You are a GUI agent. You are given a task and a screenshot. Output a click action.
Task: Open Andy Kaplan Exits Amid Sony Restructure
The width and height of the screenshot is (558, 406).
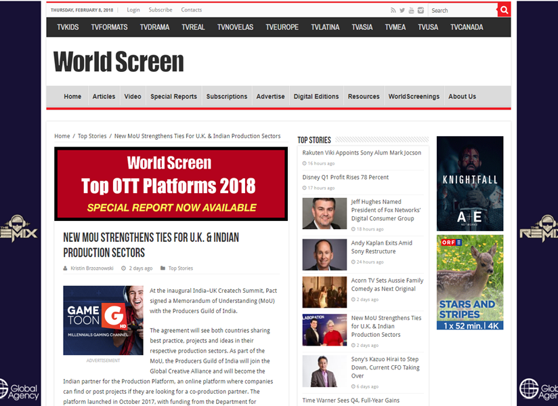tap(381, 247)
